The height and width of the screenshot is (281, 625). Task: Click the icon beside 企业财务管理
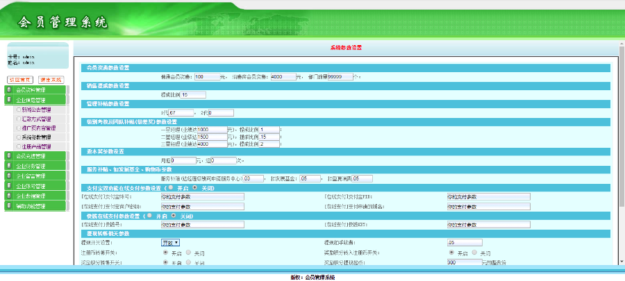click(x=9, y=166)
